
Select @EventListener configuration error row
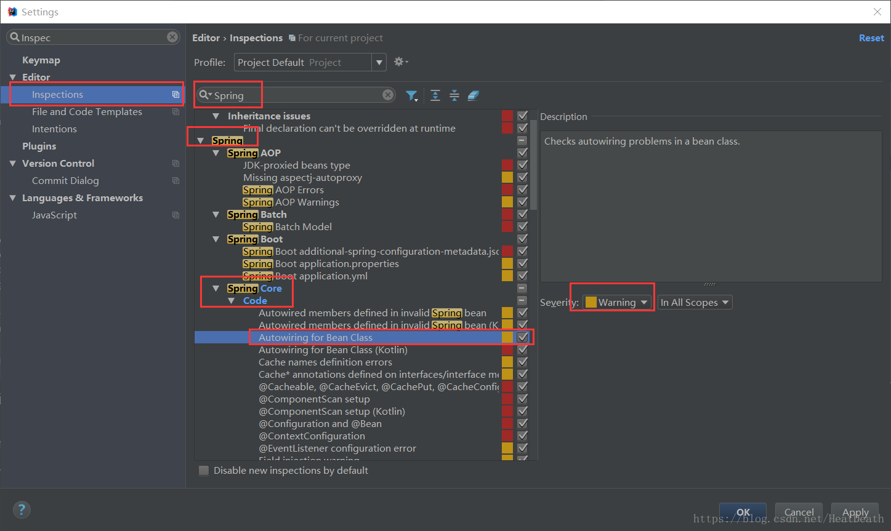337,448
